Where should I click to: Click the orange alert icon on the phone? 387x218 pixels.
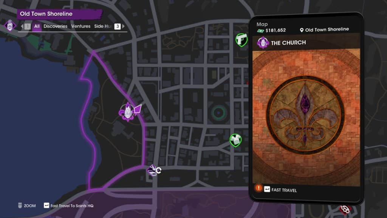coord(259,188)
